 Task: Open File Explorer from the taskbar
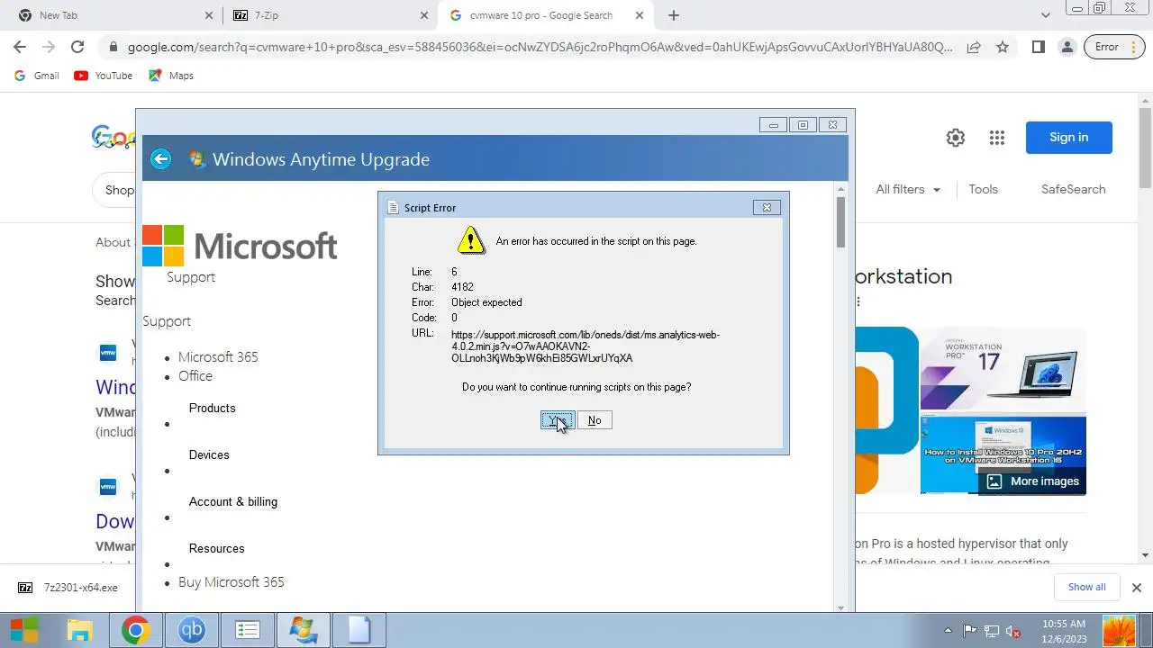pos(80,630)
